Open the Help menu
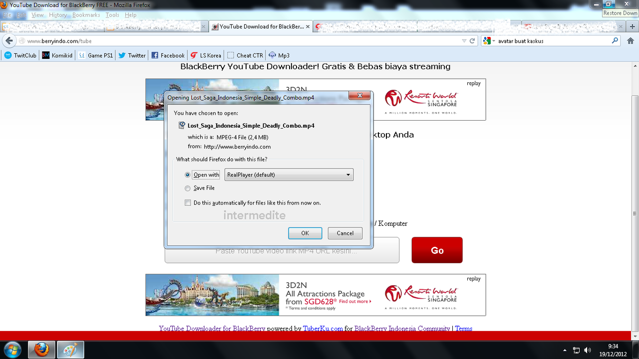The height and width of the screenshot is (359, 639). click(x=130, y=15)
